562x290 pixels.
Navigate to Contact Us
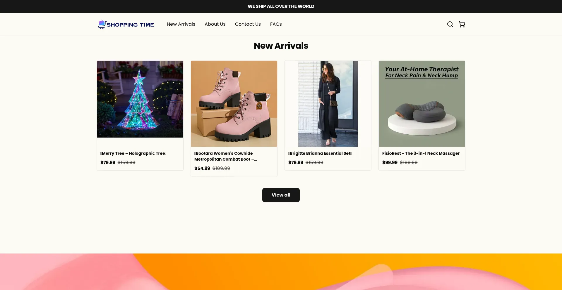click(x=248, y=24)
